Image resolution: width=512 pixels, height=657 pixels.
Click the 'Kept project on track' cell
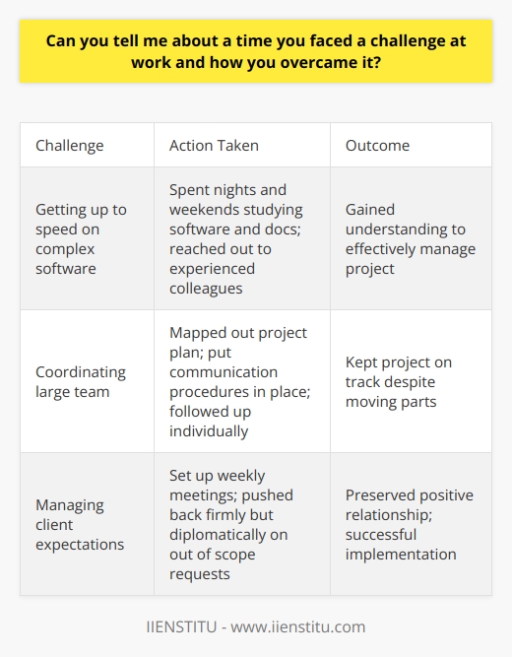(411, 381)
